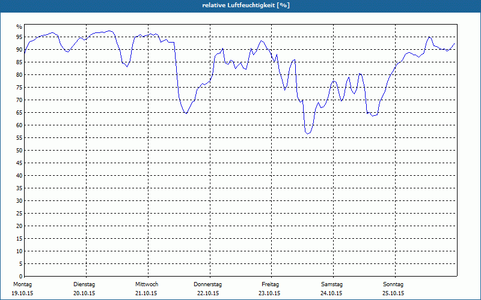Screen dimensions: 481x300
Task: Click the date 23.10.15
Action: click(269, 293)
